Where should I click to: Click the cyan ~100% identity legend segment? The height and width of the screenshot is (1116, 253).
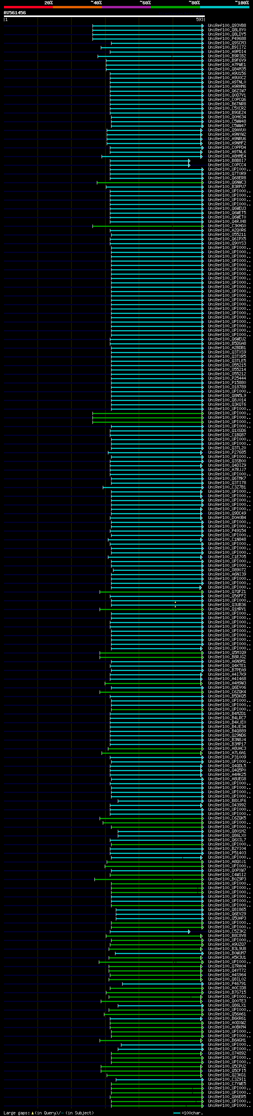225,7
